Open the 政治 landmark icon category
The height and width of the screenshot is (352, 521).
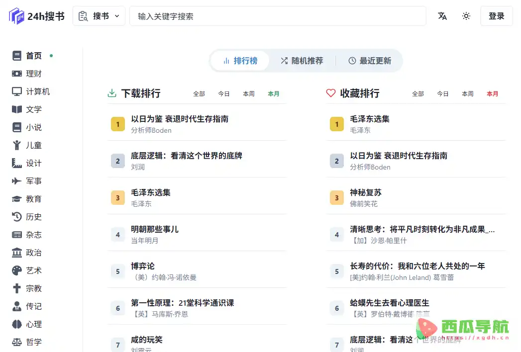point(16,253)
